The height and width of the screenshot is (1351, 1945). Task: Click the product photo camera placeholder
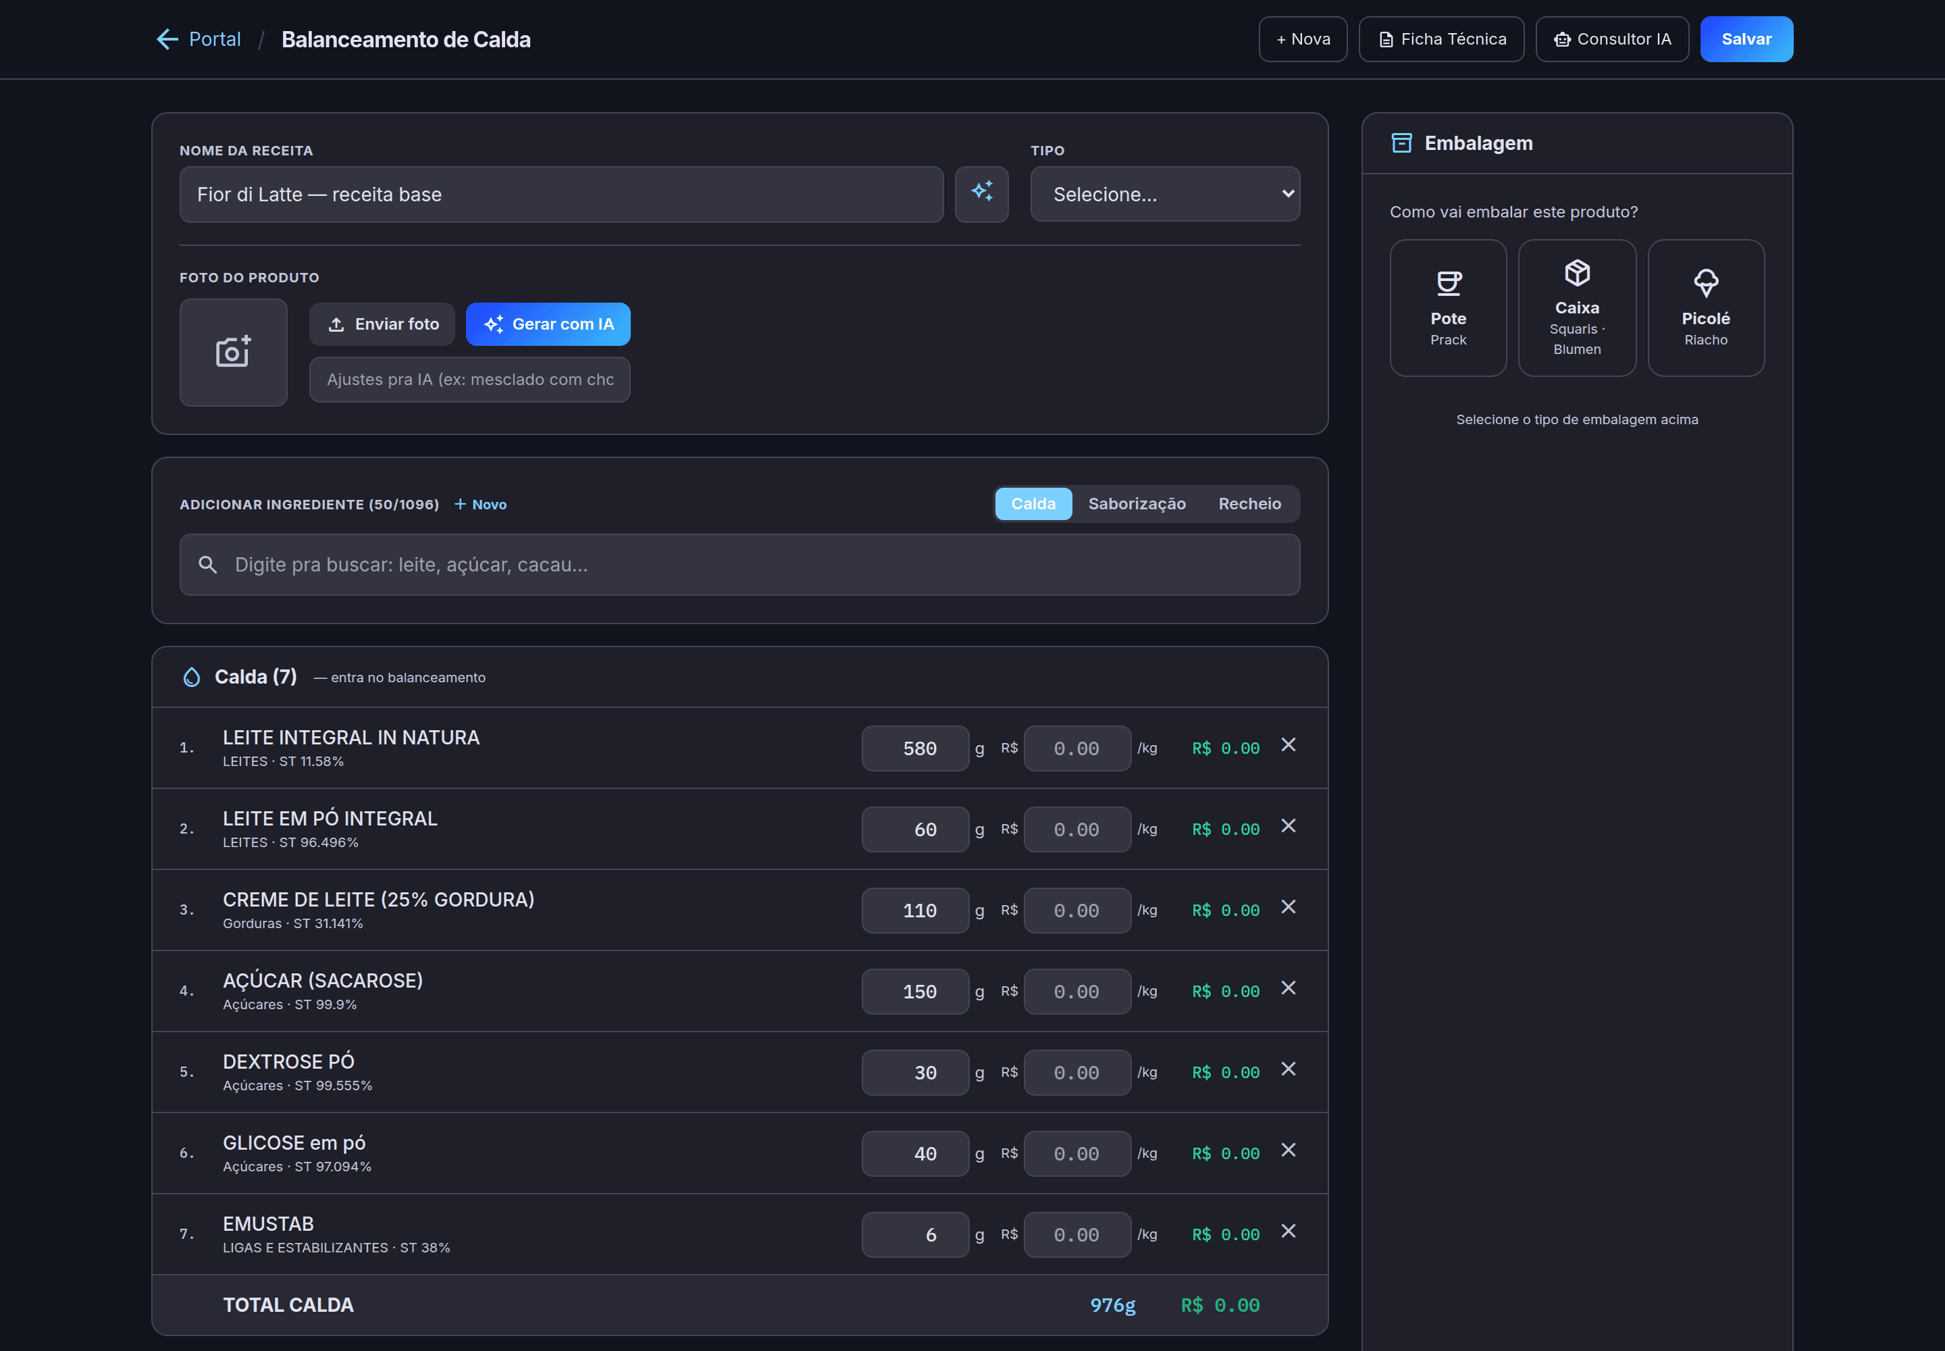coord(233,352)
